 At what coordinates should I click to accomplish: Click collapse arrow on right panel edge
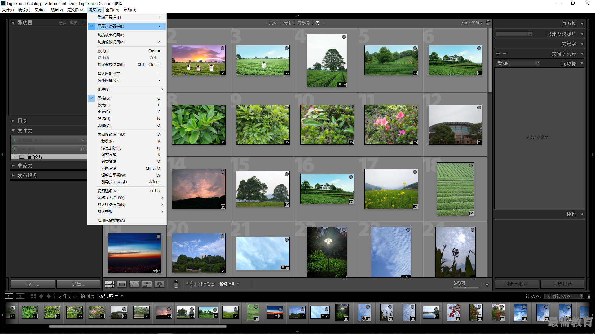tap(593, 154)
